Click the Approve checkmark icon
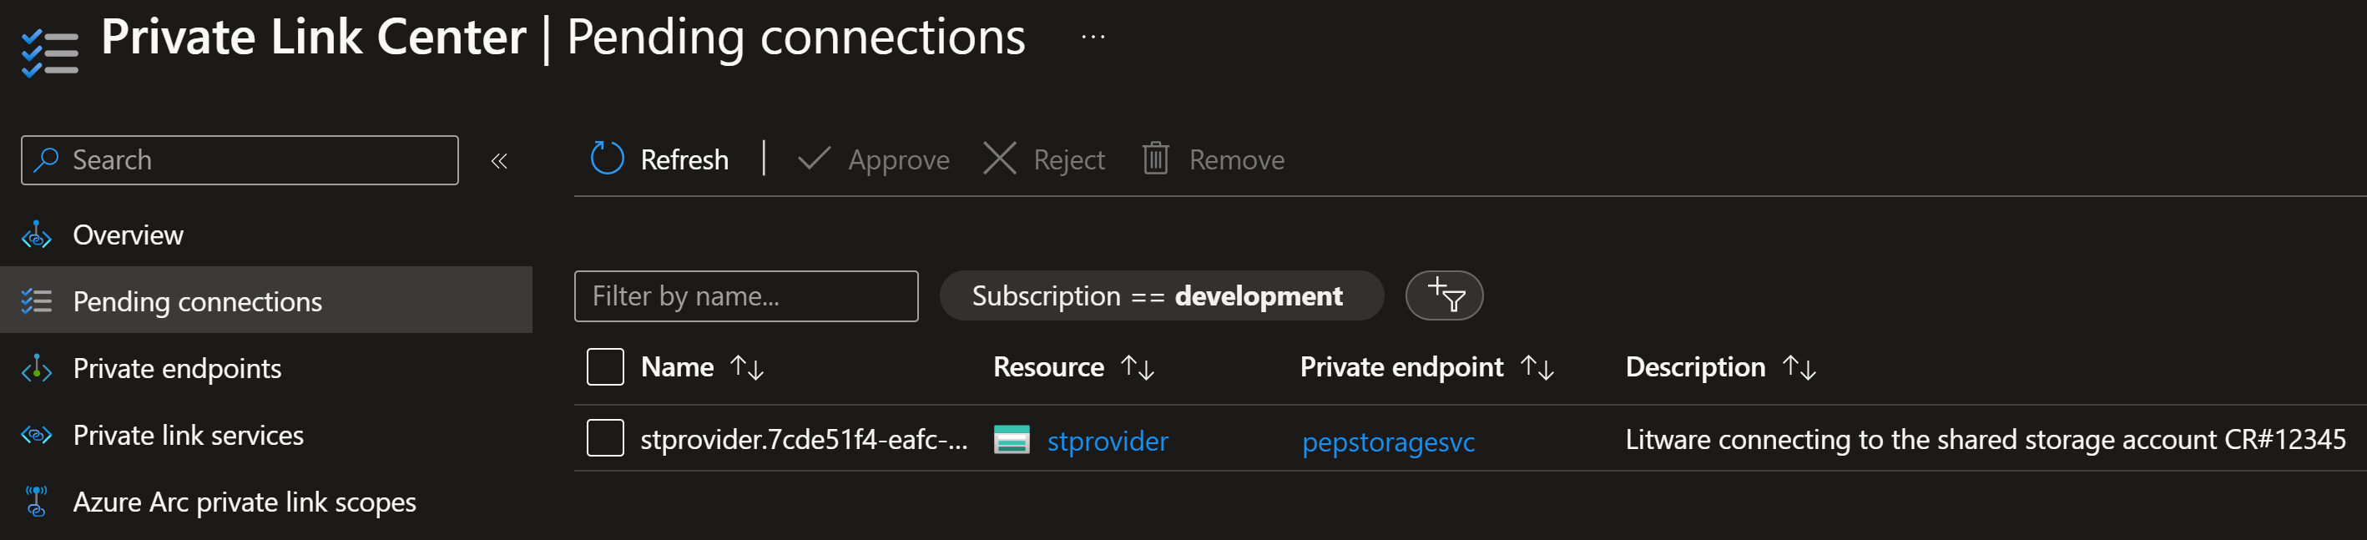 [813, 159]
